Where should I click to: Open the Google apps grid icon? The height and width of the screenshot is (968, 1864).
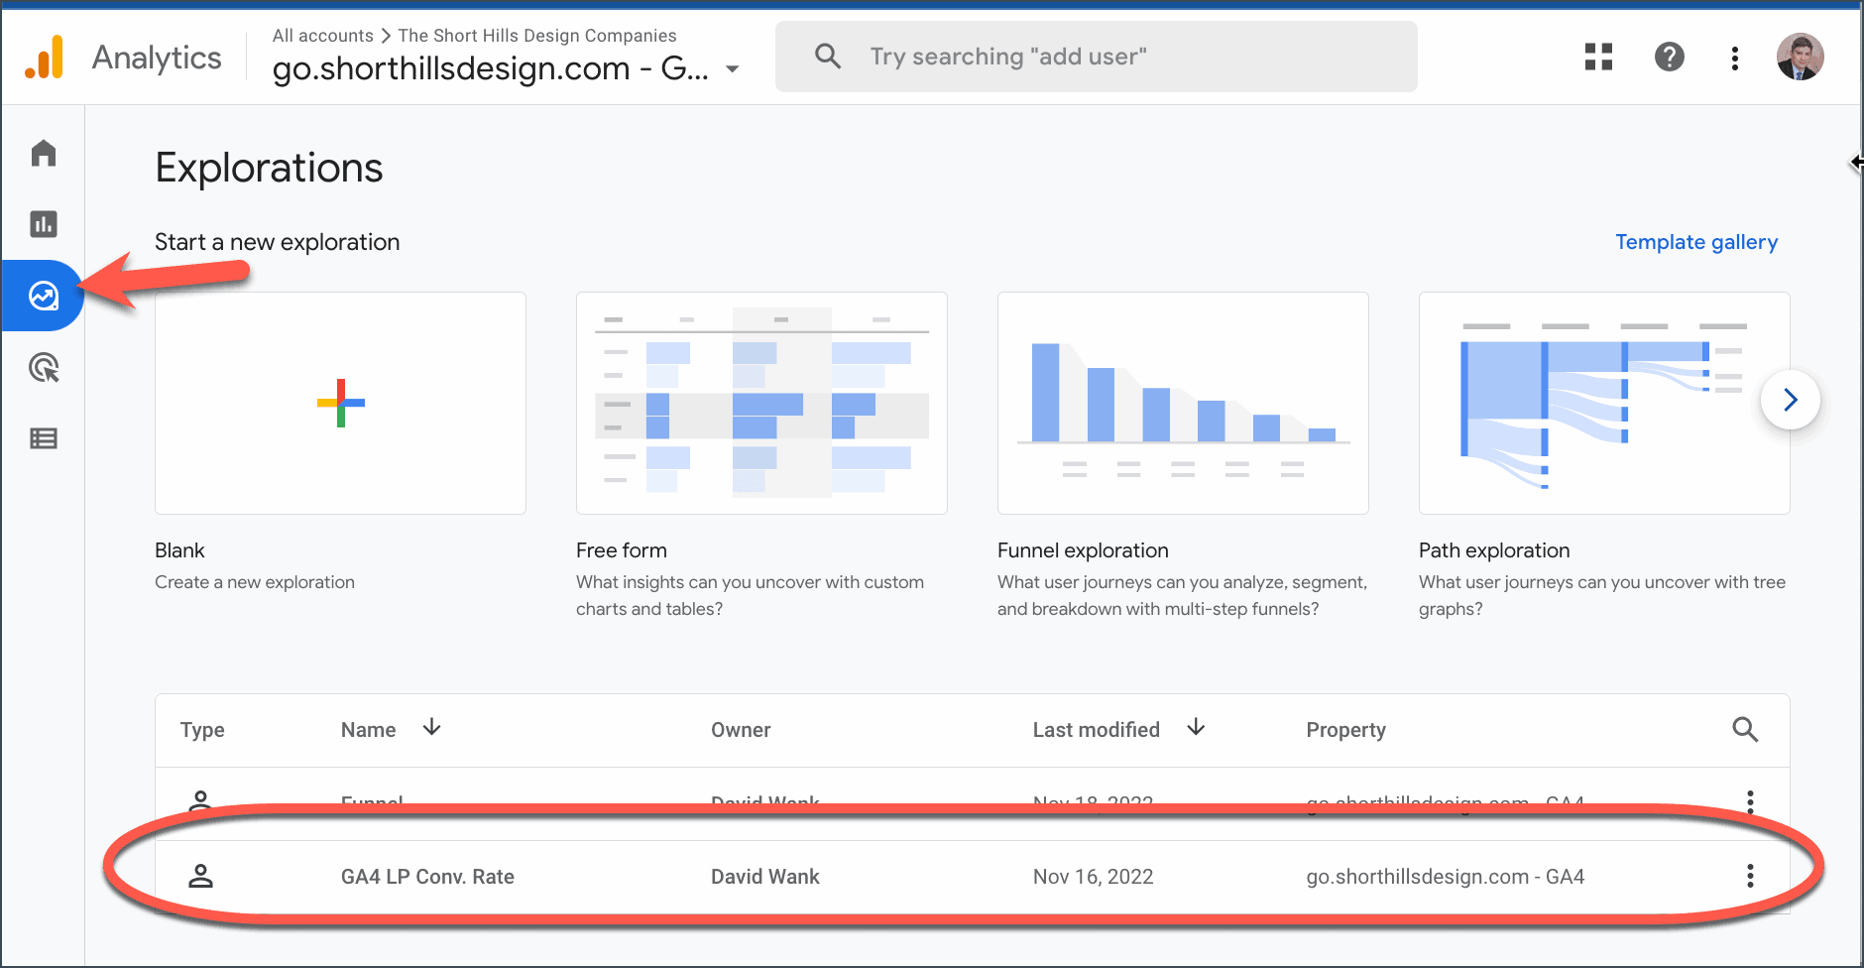pyautogui.click(x=1598, y=58)
